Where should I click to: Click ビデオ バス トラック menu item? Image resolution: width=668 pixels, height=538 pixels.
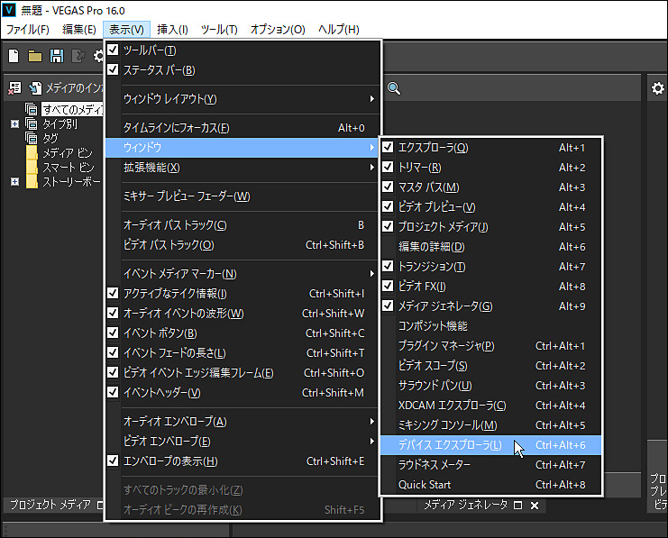[242, 245]
